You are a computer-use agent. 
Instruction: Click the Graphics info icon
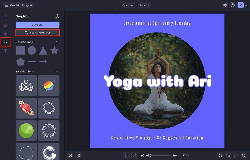point(57,16)
